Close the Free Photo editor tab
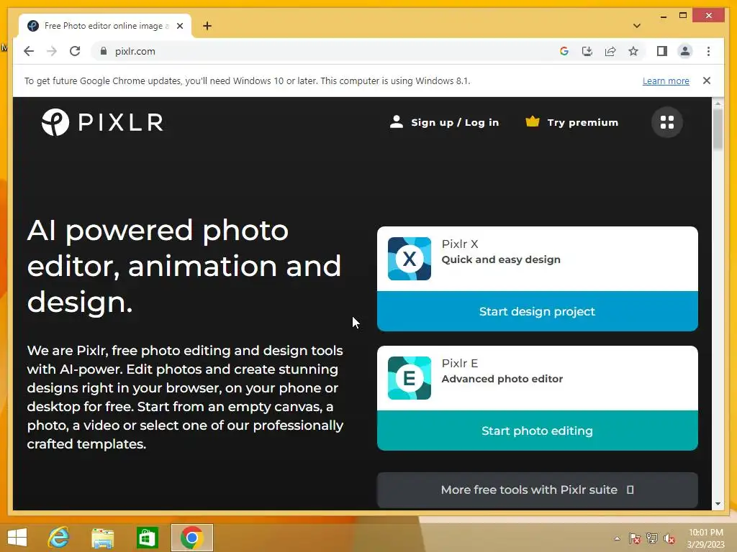737x552 pixels. click(x=180, y=26)
